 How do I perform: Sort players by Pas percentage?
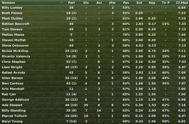[126, 3]
